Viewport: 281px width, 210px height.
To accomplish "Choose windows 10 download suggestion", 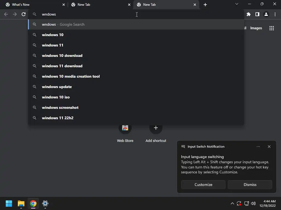I will click(136, 56).
